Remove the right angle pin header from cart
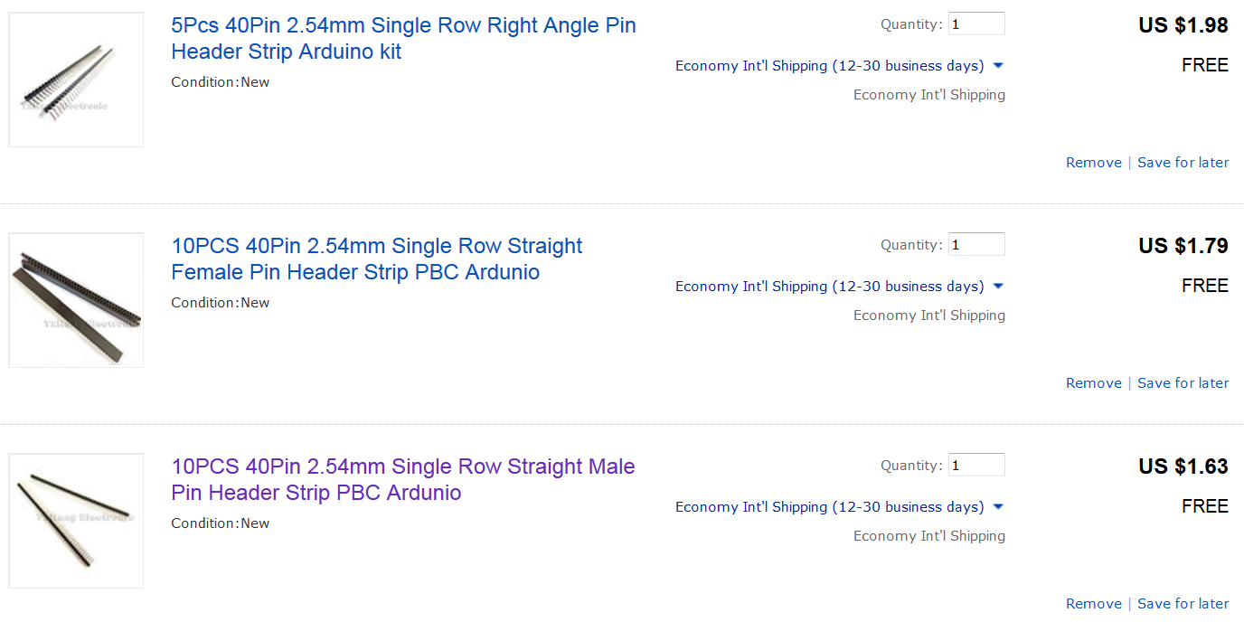Image resolution: width=1244 pixels, height=622 pixels. tap(1093, 163)
